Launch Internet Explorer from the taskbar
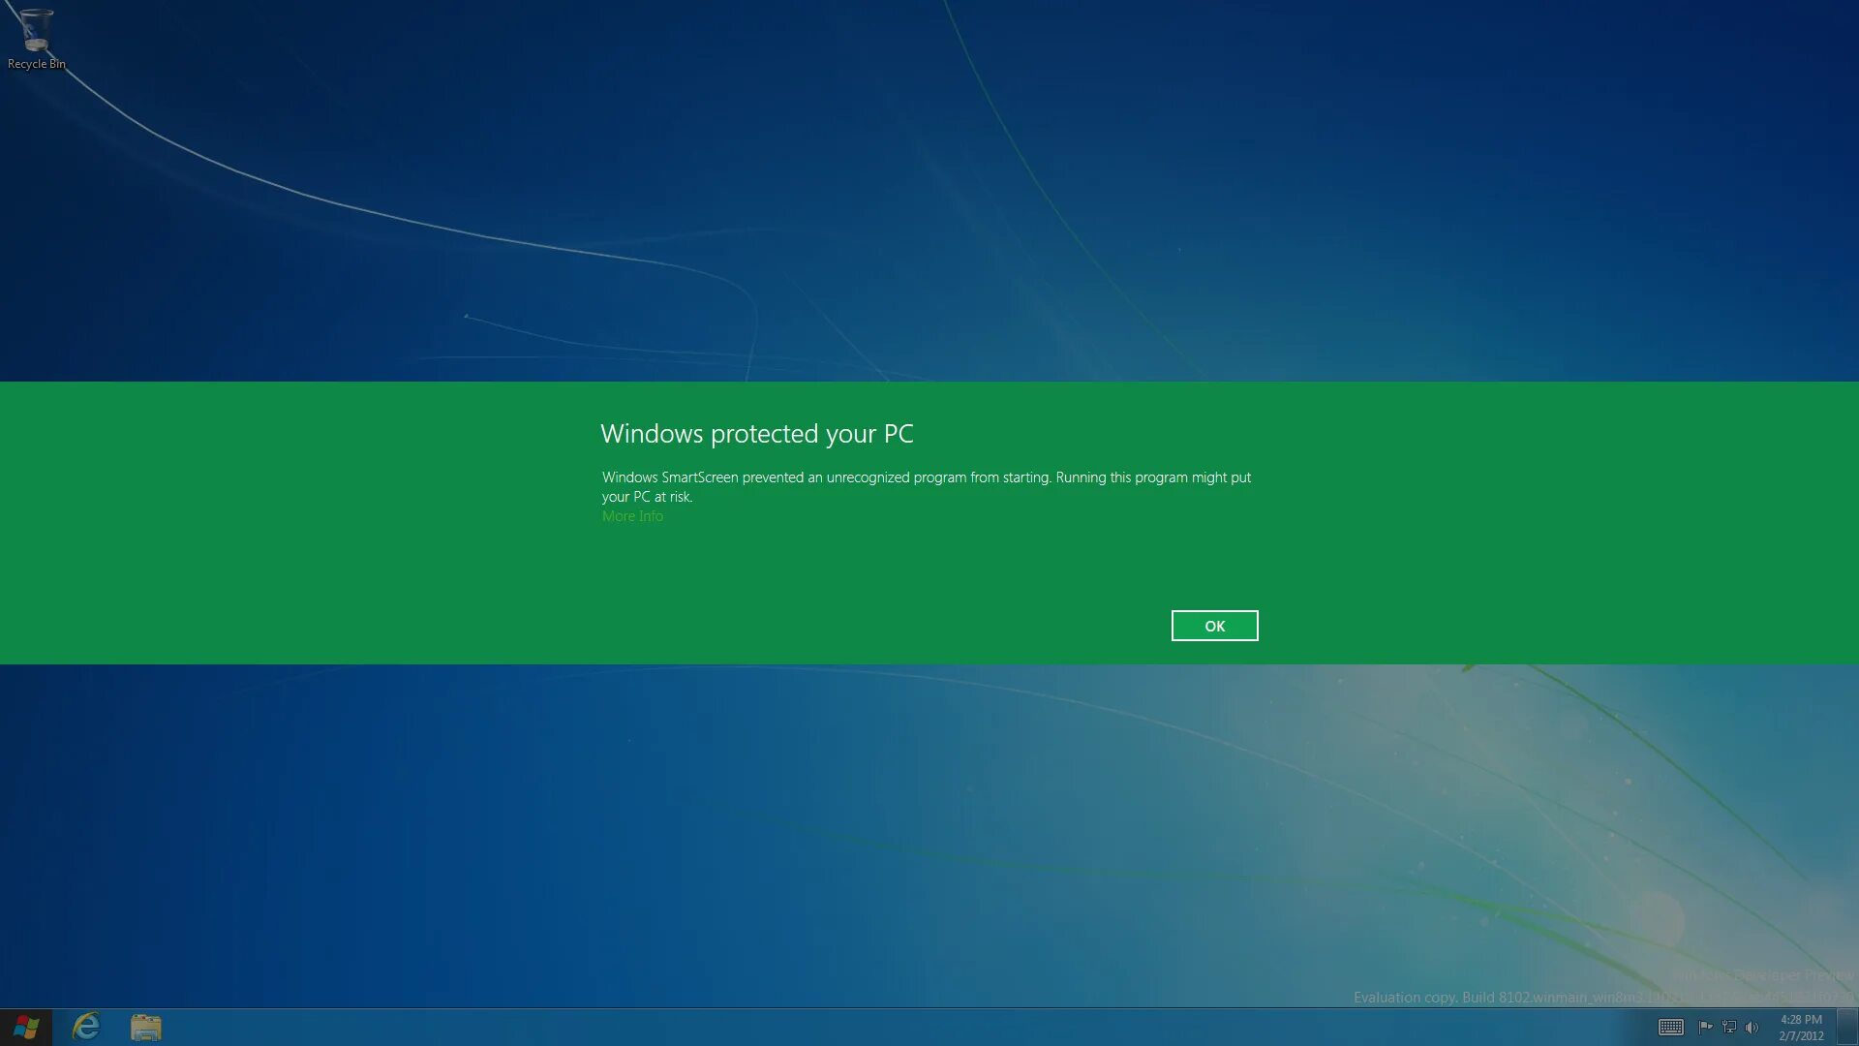Image resolution: width=1859 pixels, height=1046 pixels. tap(86, 1027)
